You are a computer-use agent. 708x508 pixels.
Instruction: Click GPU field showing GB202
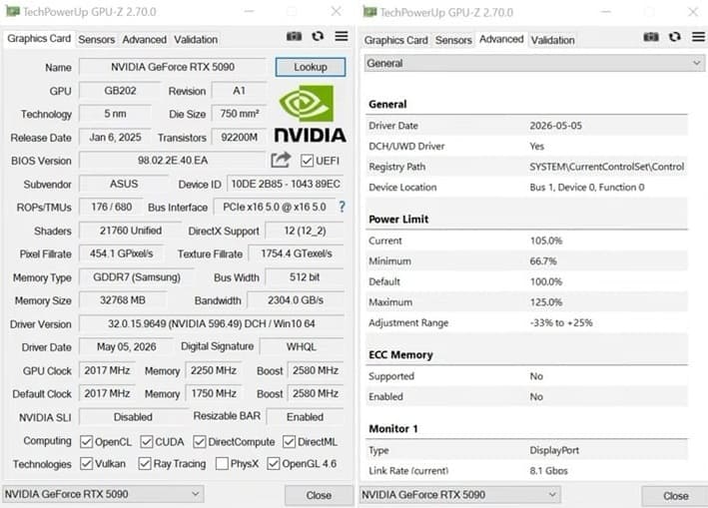pos(120,91)
